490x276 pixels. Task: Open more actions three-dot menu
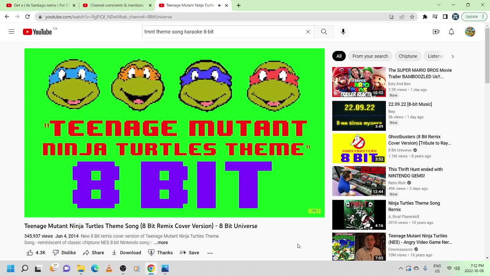point(210,253)
